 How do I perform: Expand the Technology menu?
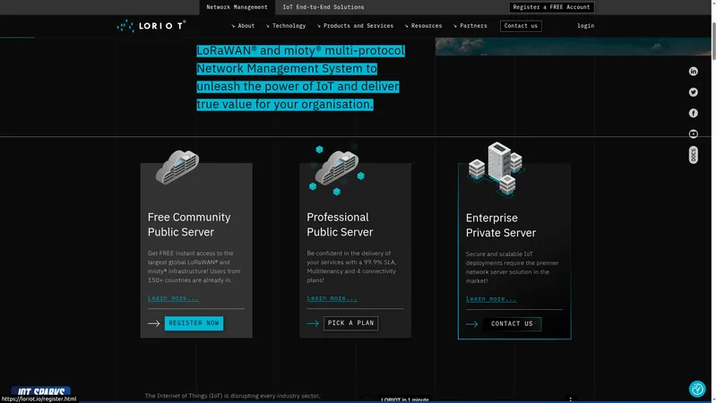coord(286,26)
